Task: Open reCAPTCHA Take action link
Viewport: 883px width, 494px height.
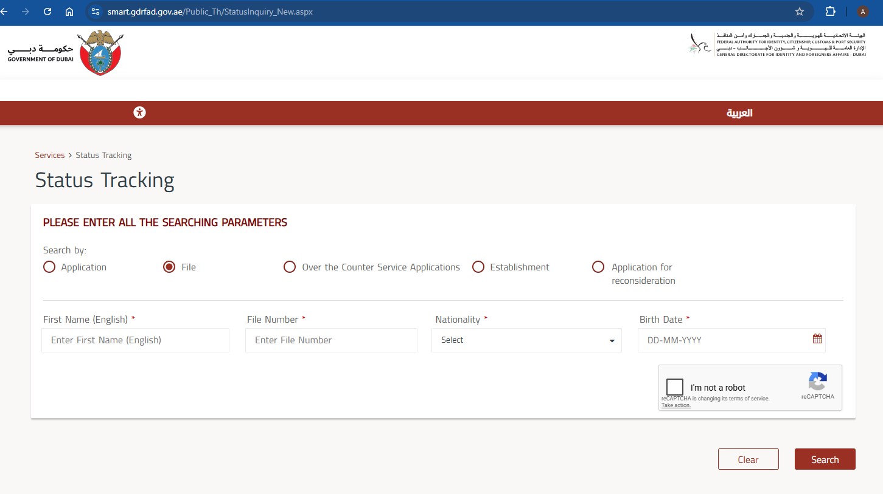Action: tap(676, 405)
